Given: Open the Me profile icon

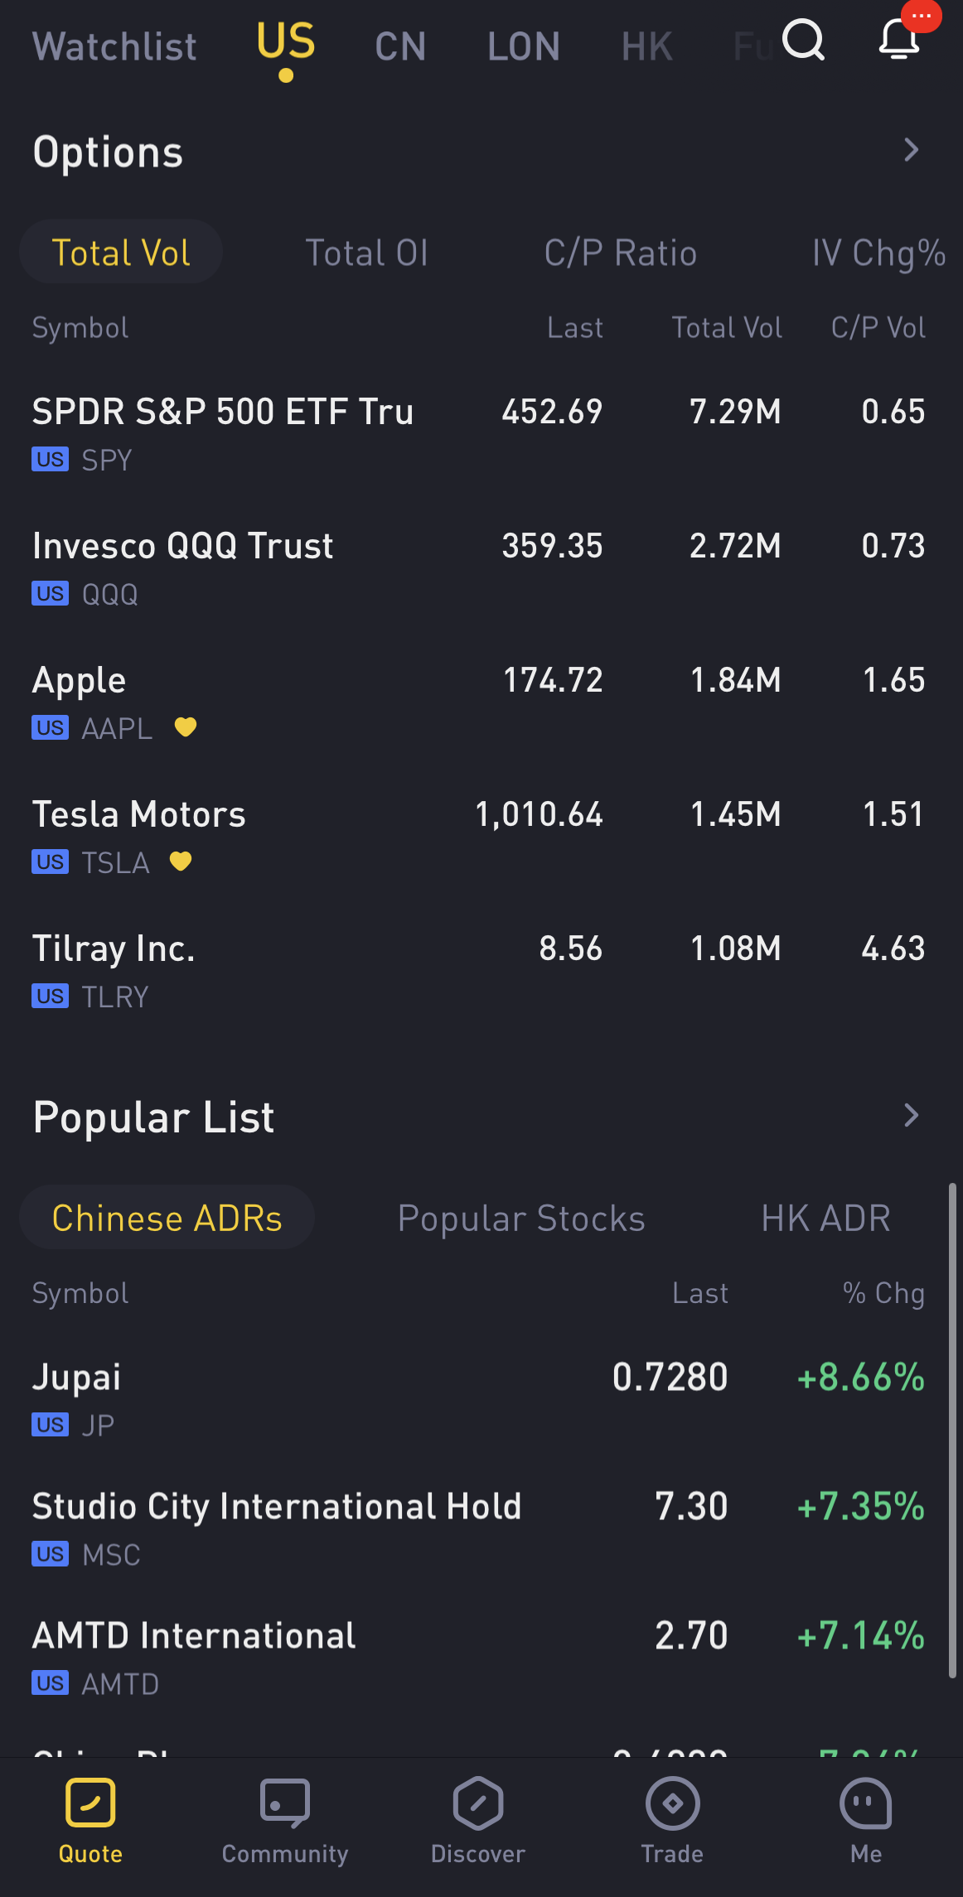Looking at the screenshot, I should (866, 1803).
